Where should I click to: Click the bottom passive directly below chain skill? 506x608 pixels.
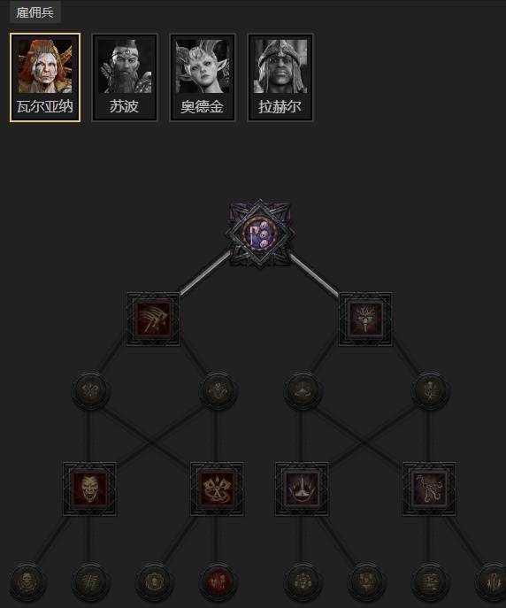[429, 581]
